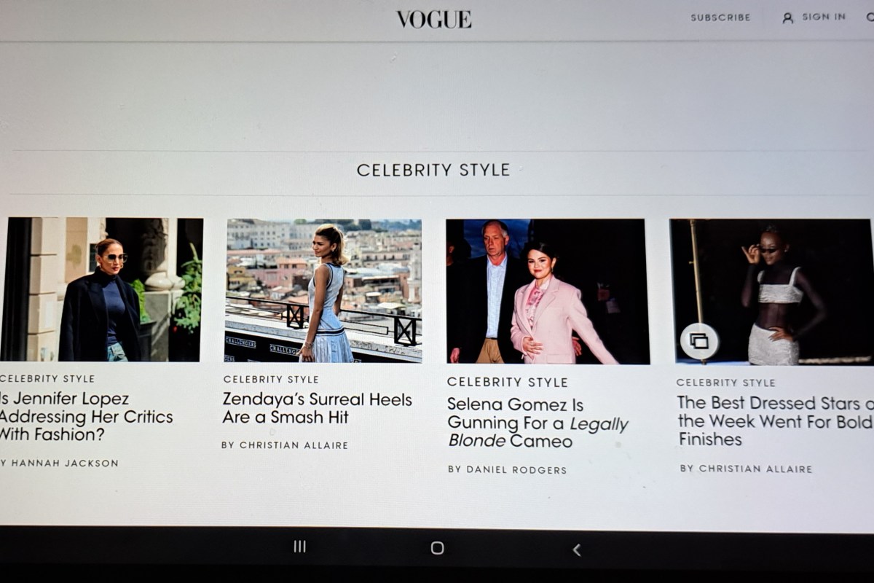Click the Subscribe link in header
The image size is (874, 583).
720,17
